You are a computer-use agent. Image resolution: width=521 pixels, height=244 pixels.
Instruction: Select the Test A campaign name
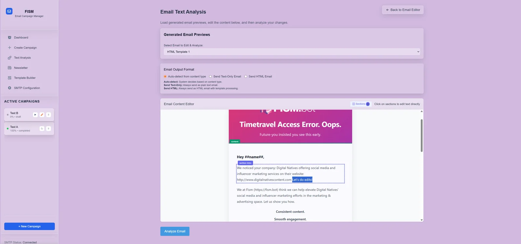click(x=14, y=127)
